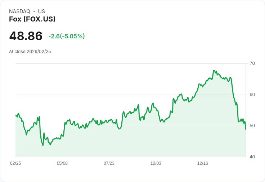This screenshot has width=265, height=182.
Task: Click the 48.86 price value
Action: 26,36
